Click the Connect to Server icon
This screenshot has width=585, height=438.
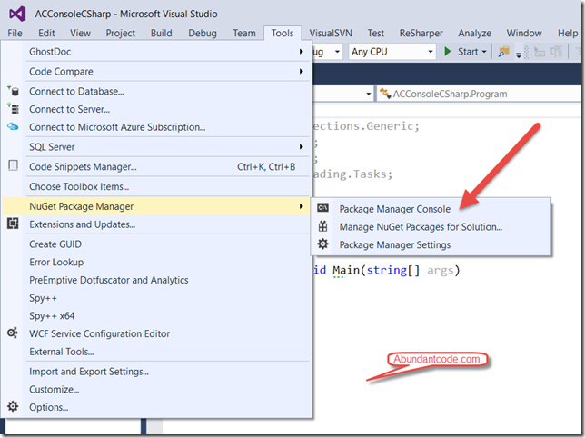[13, 108]
